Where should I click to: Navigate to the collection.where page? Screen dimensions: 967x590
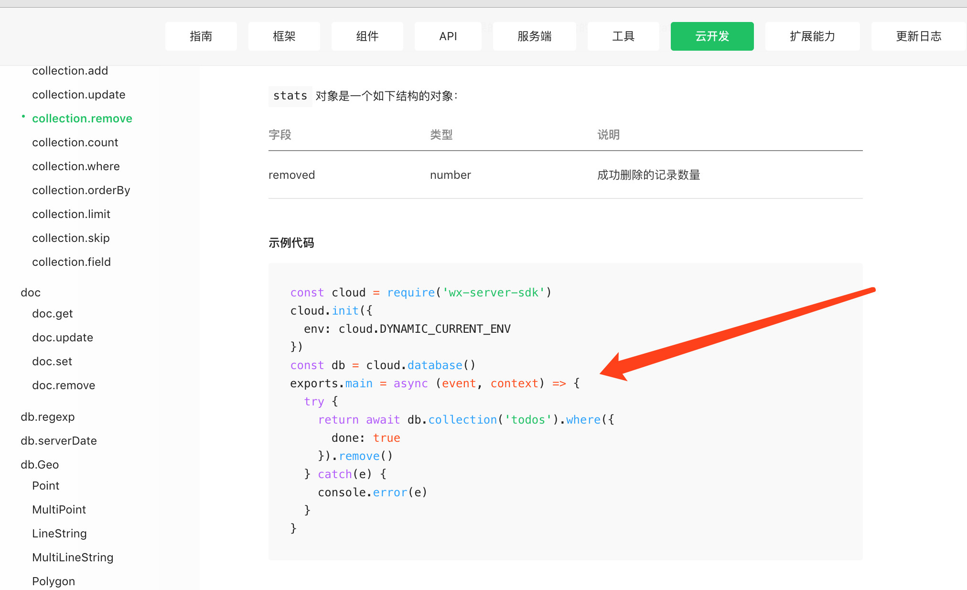(x=75, y=166)
